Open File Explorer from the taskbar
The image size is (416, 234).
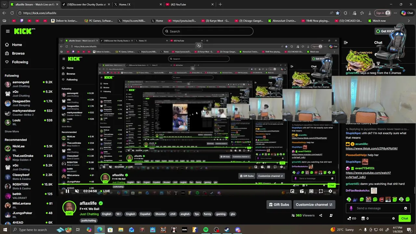click(x=121, y=230)
